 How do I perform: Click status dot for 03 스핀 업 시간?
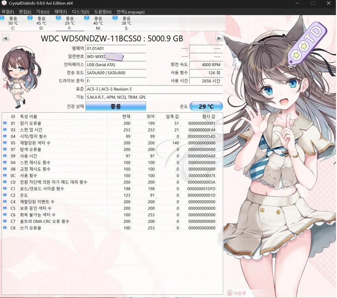(x=5, y=130)
